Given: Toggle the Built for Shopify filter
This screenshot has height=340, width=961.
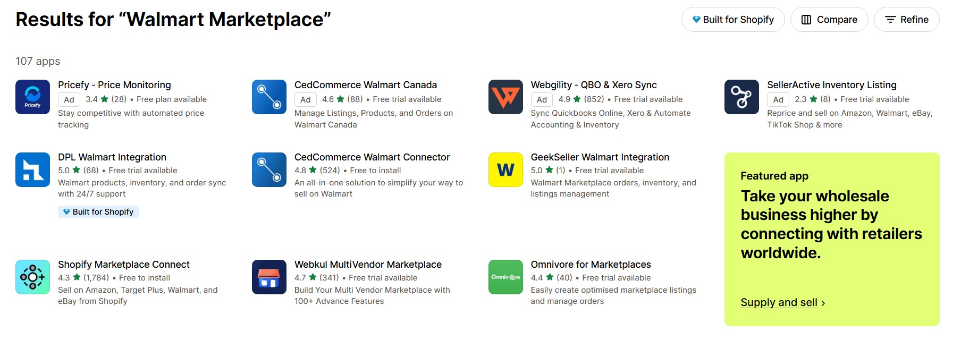Looking at the screenshot, I should (732, 20).
